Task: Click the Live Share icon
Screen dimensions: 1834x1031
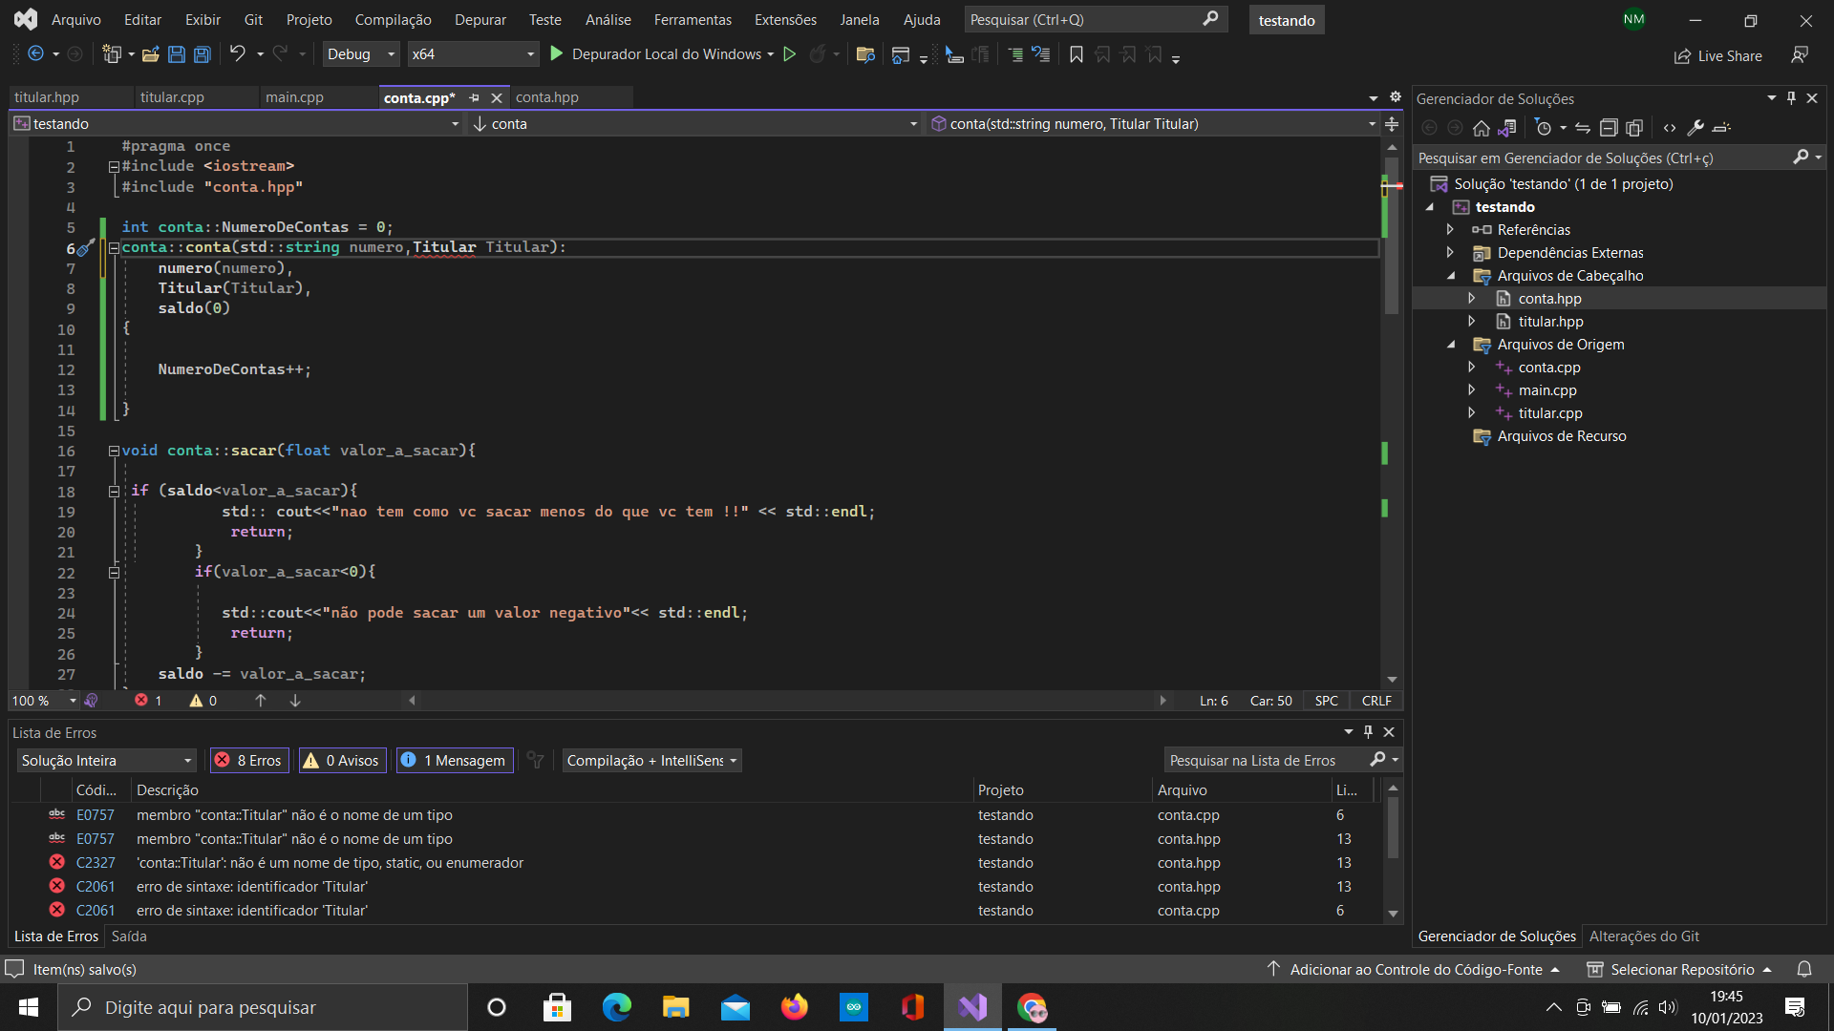Action: point(1717,56)
